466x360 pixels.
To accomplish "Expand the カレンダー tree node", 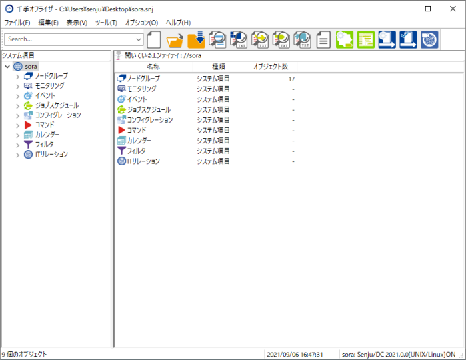I will tap(17, 135).
